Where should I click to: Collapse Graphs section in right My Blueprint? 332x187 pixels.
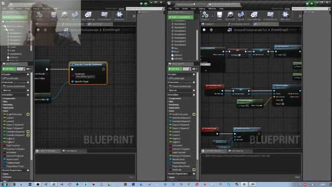coord(169,74)
